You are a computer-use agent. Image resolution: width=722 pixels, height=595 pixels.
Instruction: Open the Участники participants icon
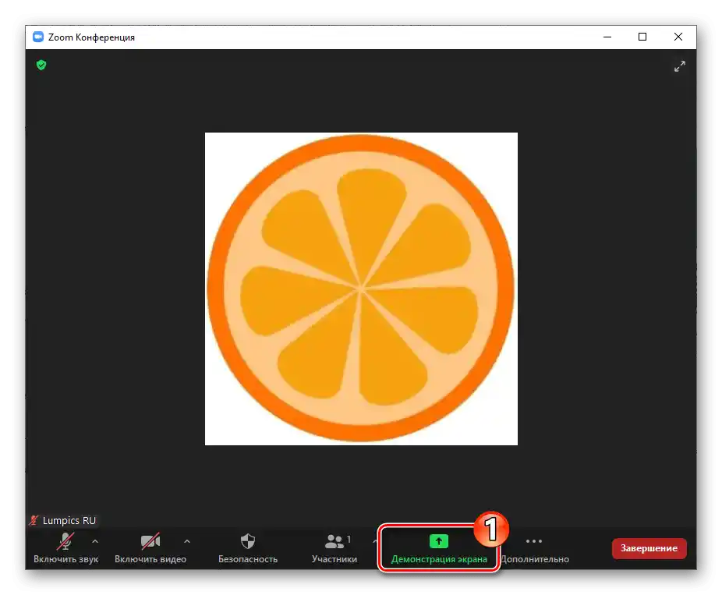point(334,540)
